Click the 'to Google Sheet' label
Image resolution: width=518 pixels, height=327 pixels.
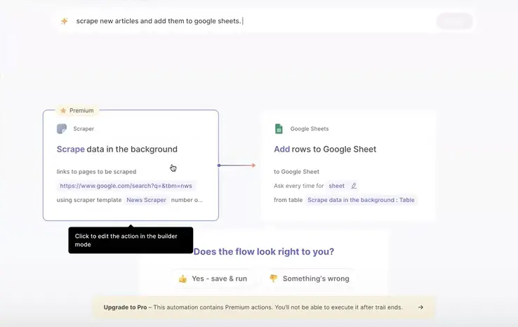click(x=296, y=172)
